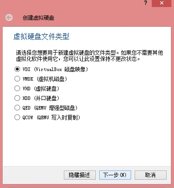Click the QED (QEMU 增强型磁盘) label
Screen dimensions: 174x188
coord(50,108)
